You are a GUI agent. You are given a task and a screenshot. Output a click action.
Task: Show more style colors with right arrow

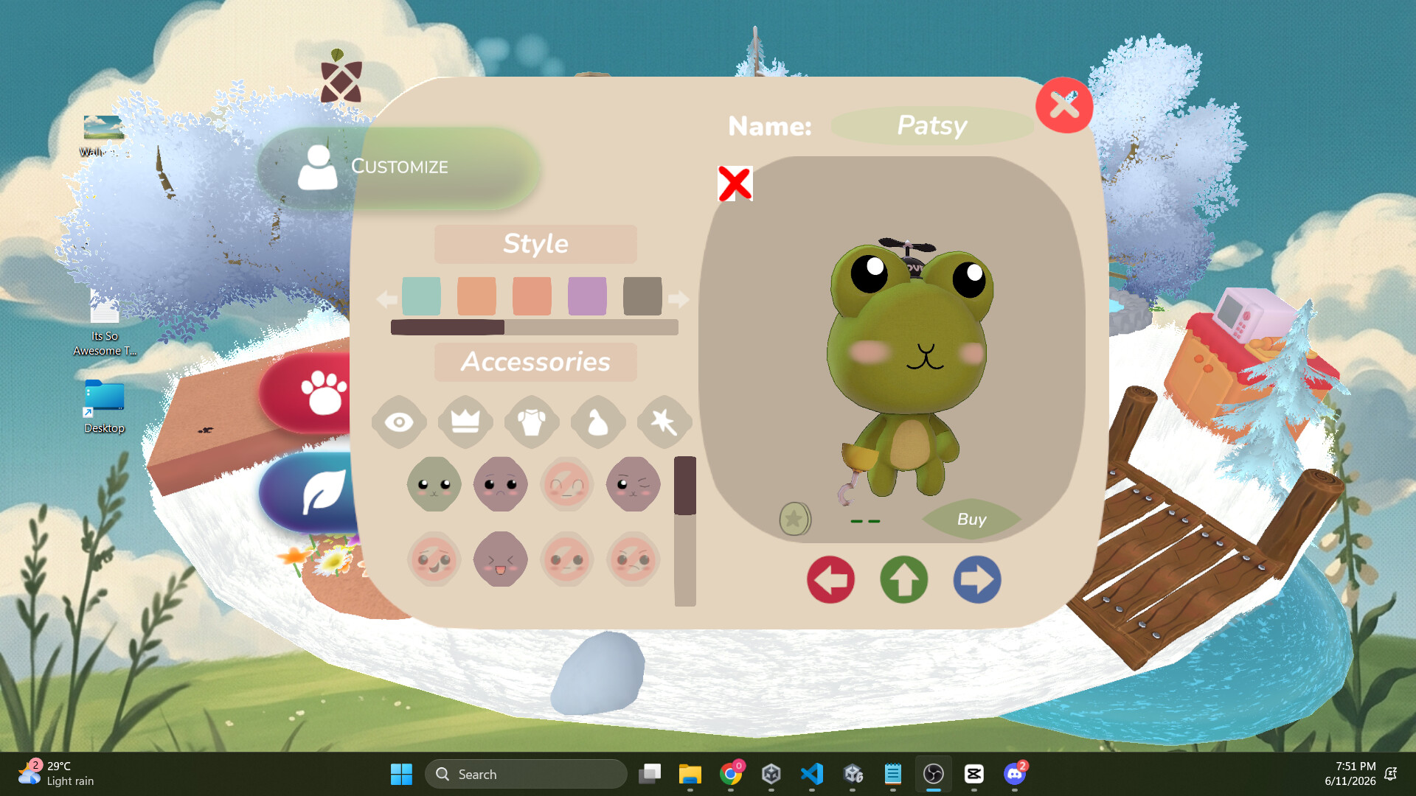click(678, 298)
